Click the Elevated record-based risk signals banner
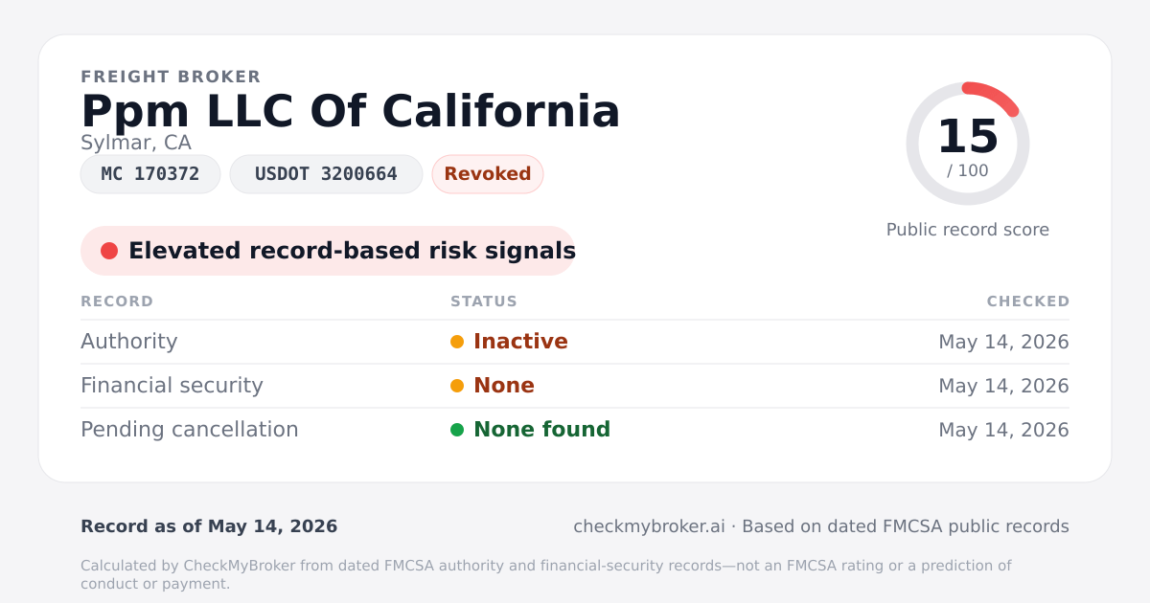This screenshot has height=603, width=1150. click(328, 251)
